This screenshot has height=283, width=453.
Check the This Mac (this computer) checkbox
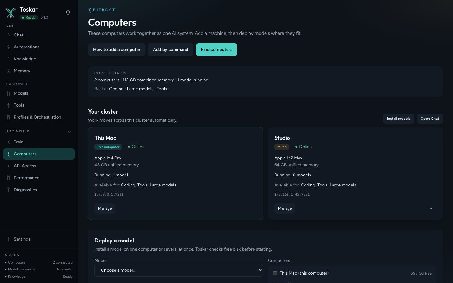(x=275, y=273)
